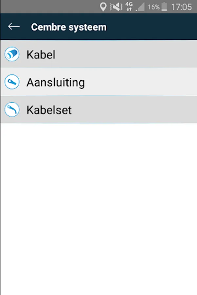Screen dimensions: 197x295
Task: Click the Cembre systeem title
Action: 69,27
